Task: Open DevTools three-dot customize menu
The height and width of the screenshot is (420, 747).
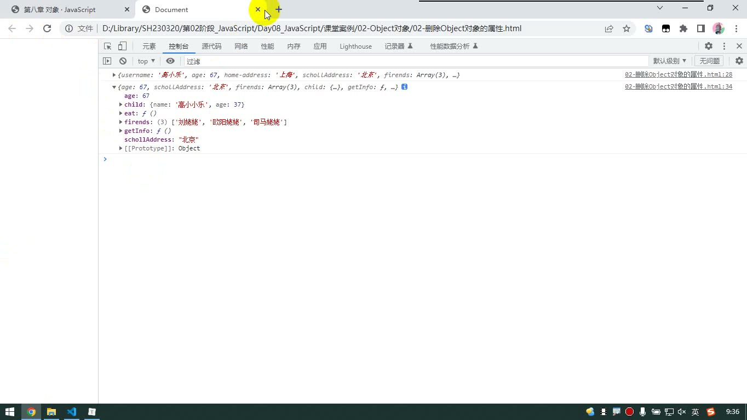Action: (x=724, y=46)
